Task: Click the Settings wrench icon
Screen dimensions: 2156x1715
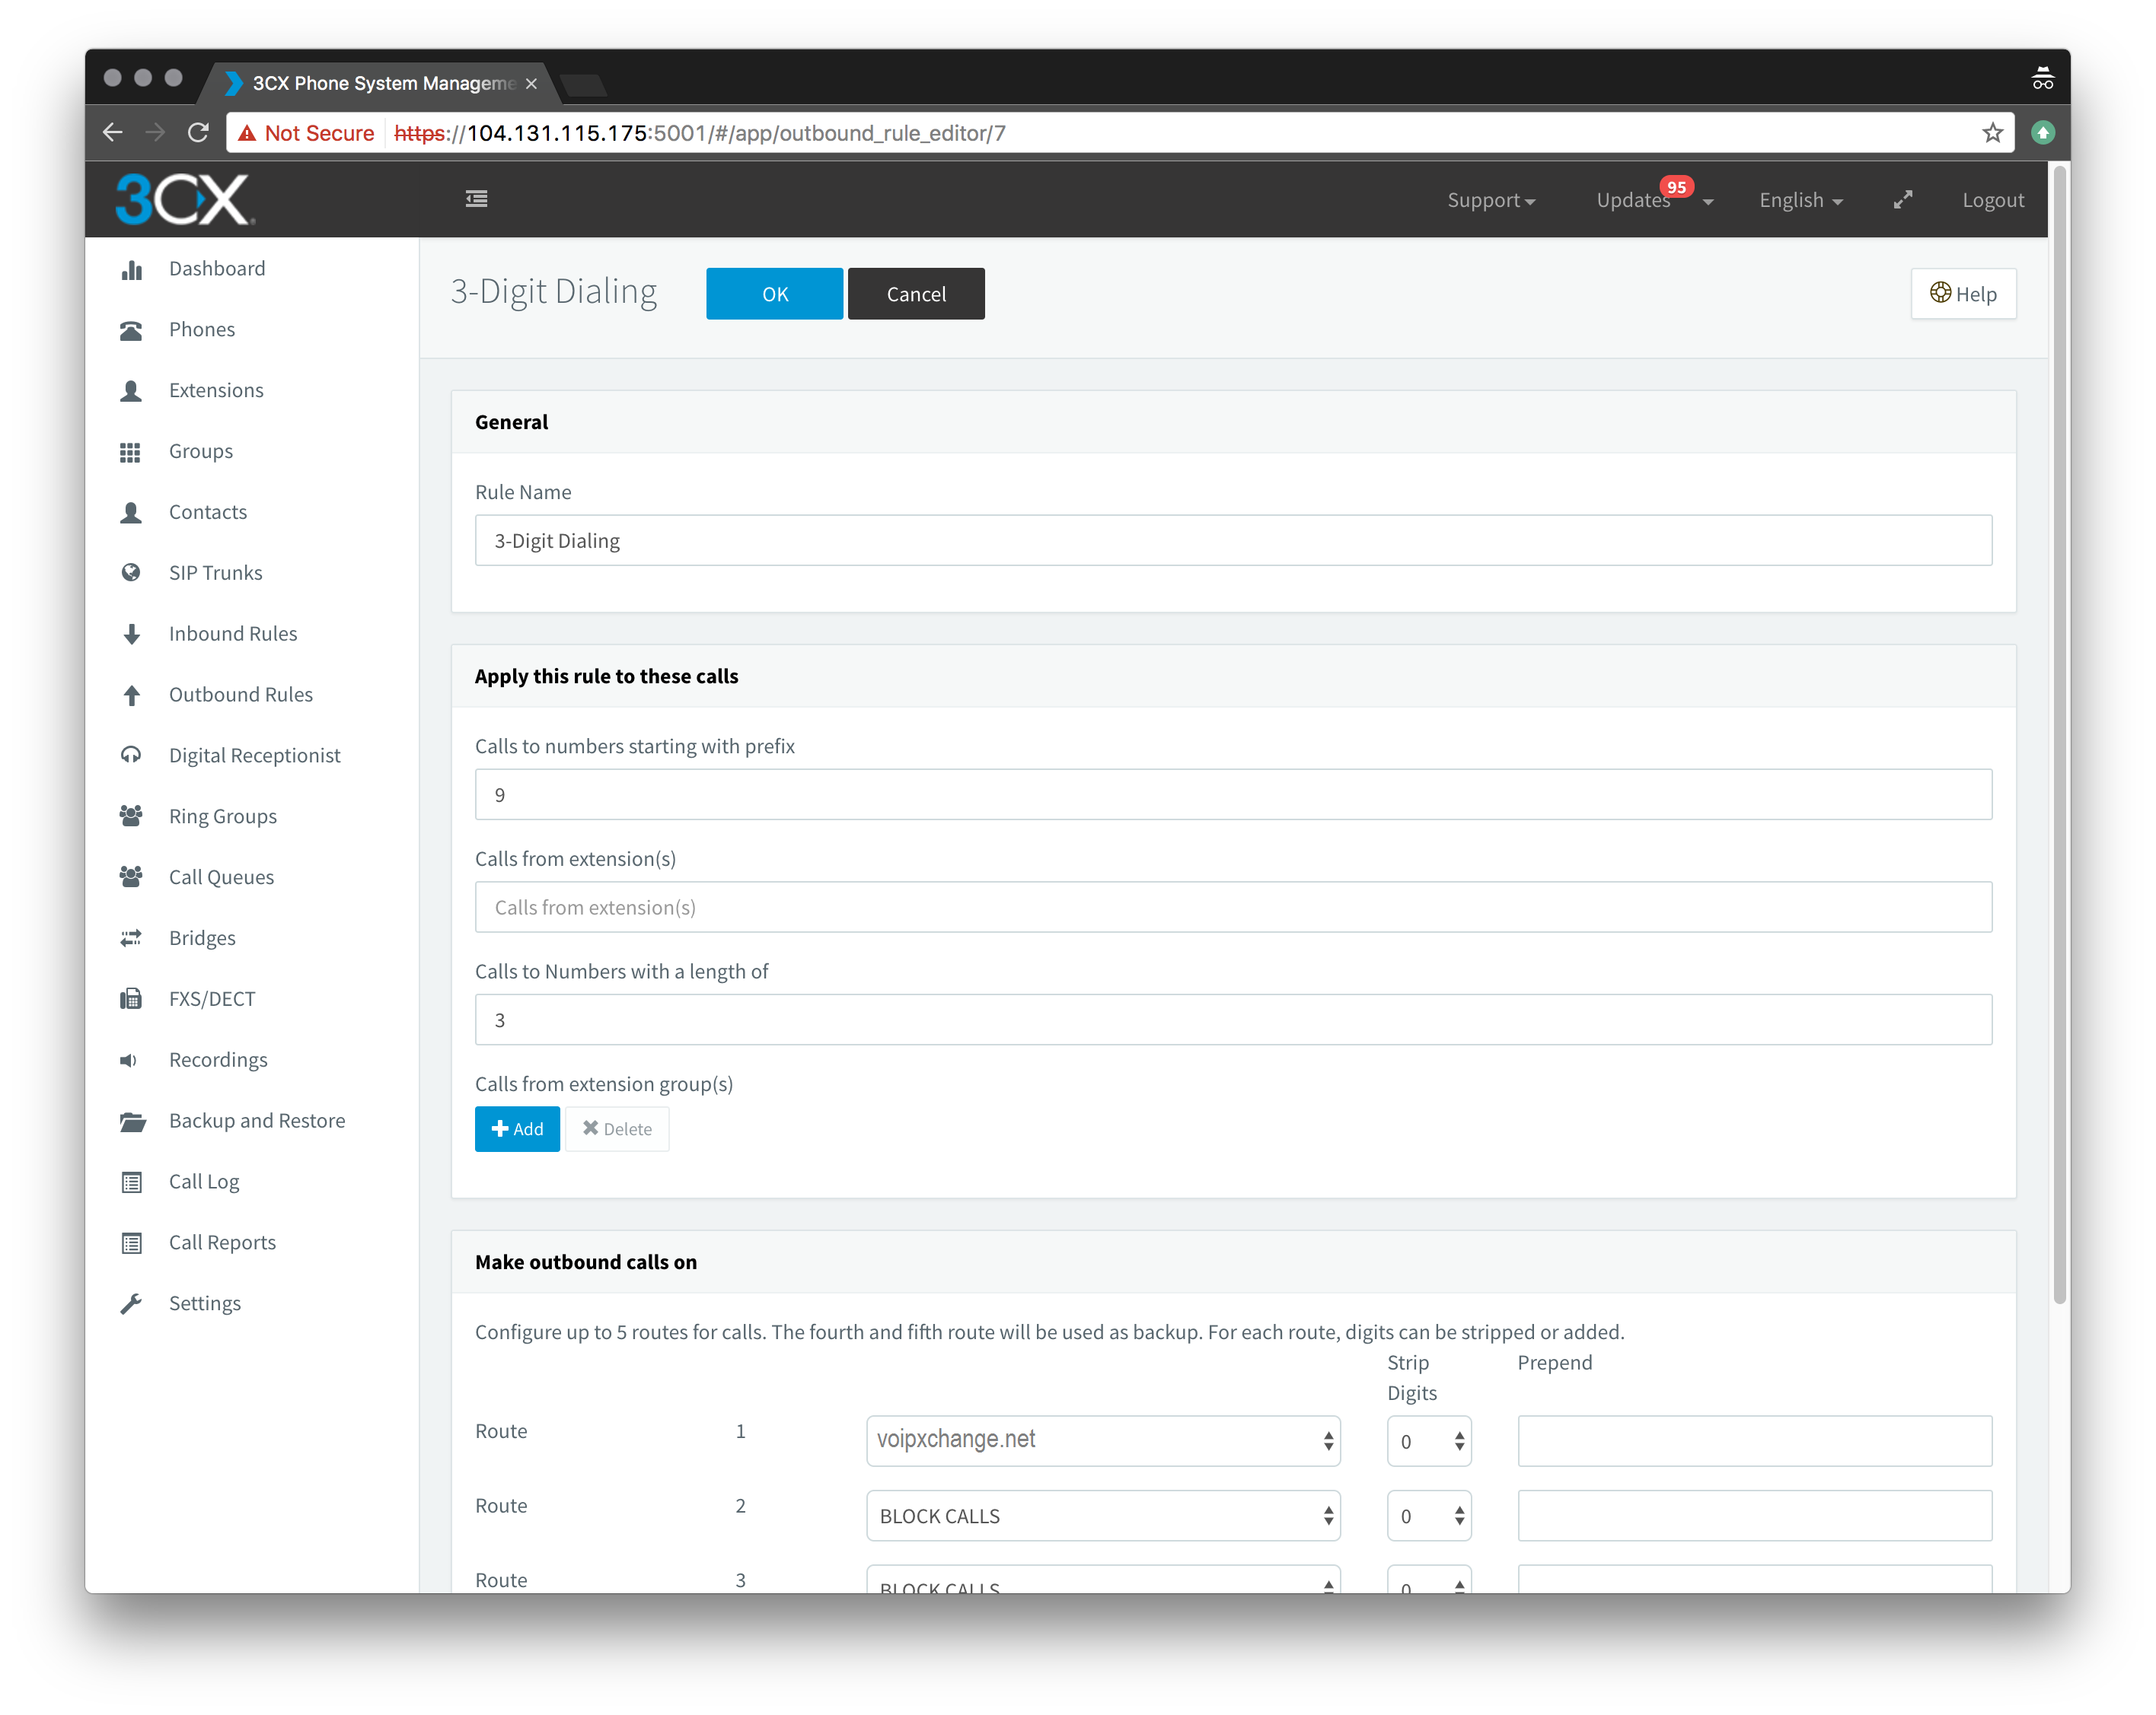Action: (x=131, y=1304)
